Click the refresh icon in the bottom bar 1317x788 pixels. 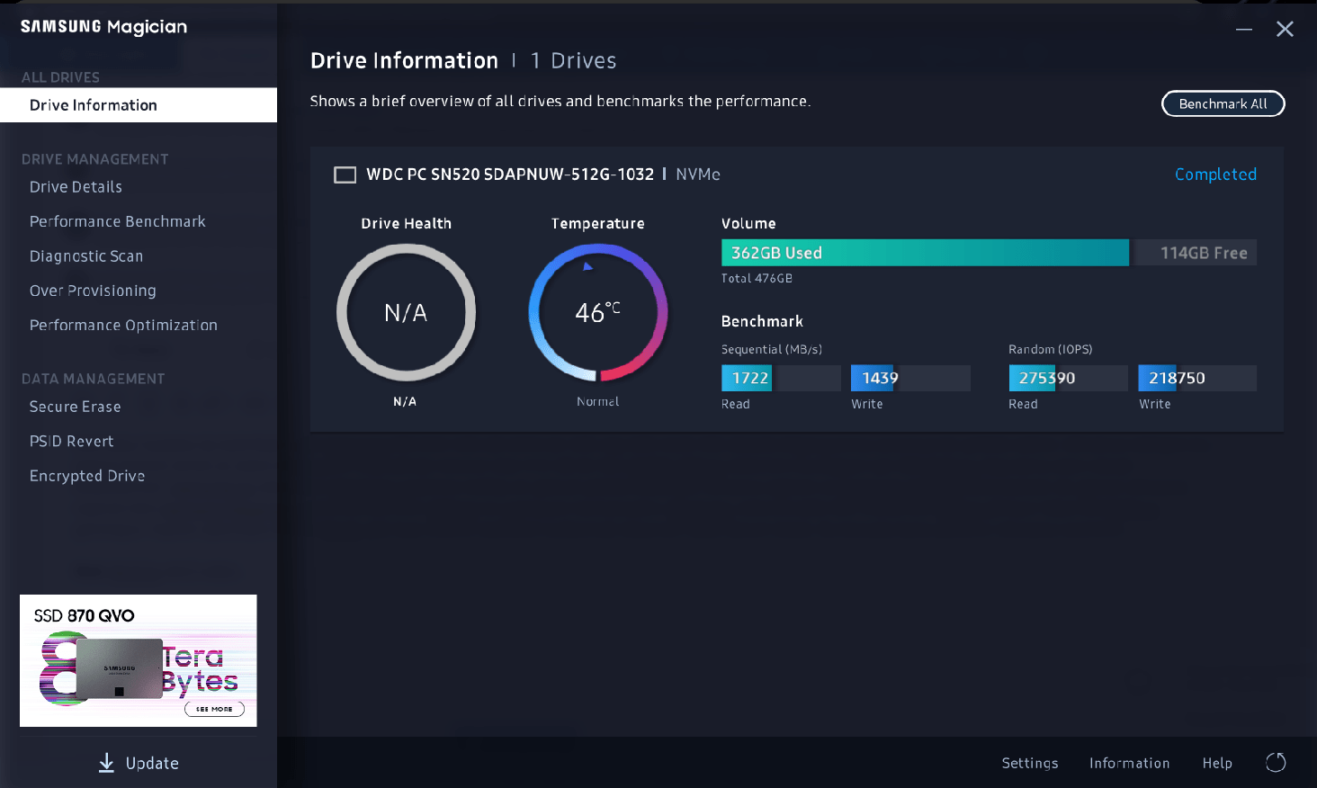(x=1276, y=763)
